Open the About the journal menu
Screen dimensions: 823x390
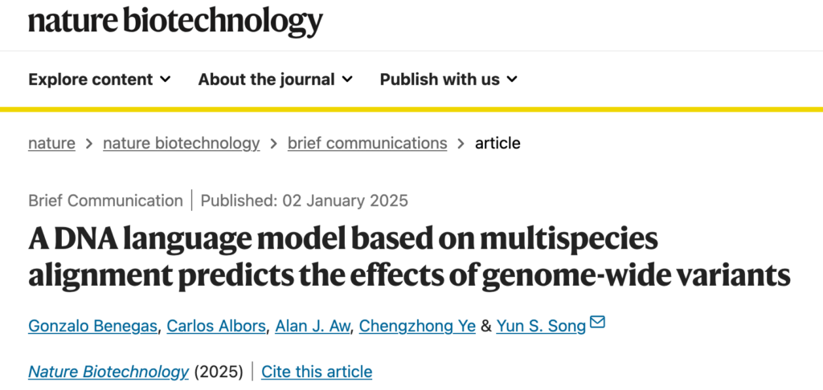click(276, 79)
